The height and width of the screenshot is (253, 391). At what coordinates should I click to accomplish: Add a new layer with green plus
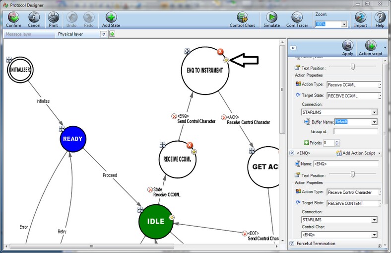[112, 34]
